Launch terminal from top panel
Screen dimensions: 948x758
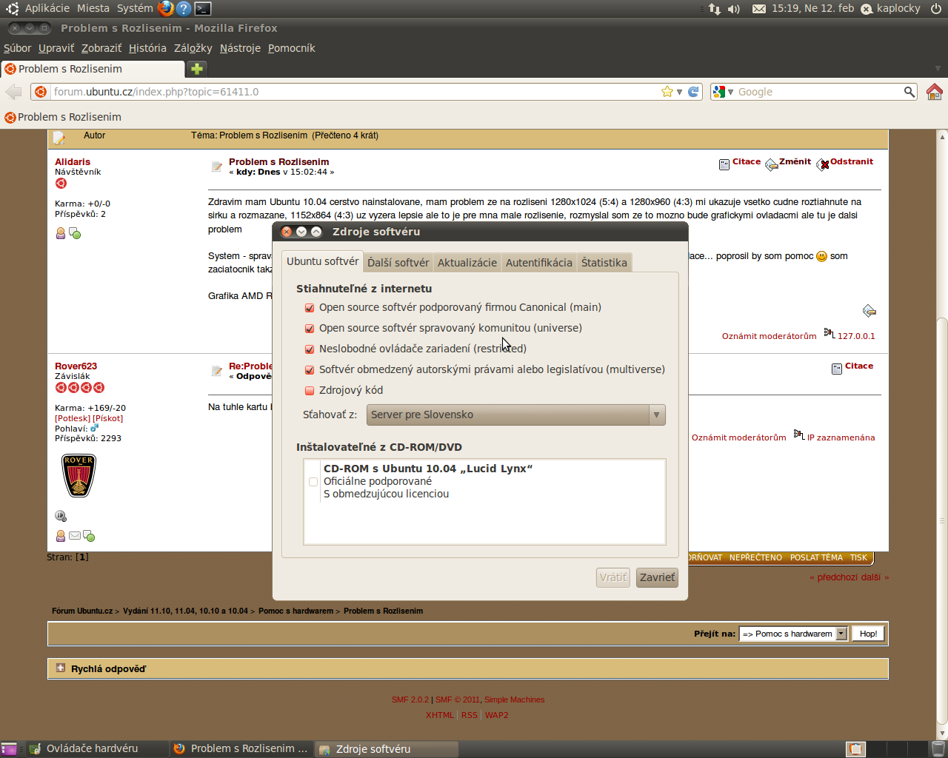pos(203,9)
